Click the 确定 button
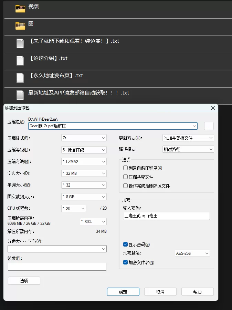The image size is (232, 310). 123,292
